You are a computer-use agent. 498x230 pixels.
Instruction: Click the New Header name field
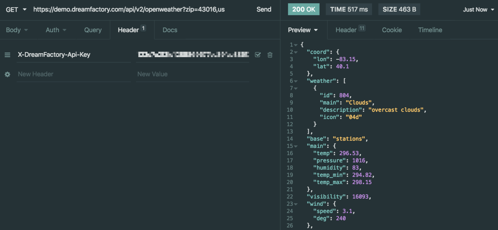(x=73, y=74)
